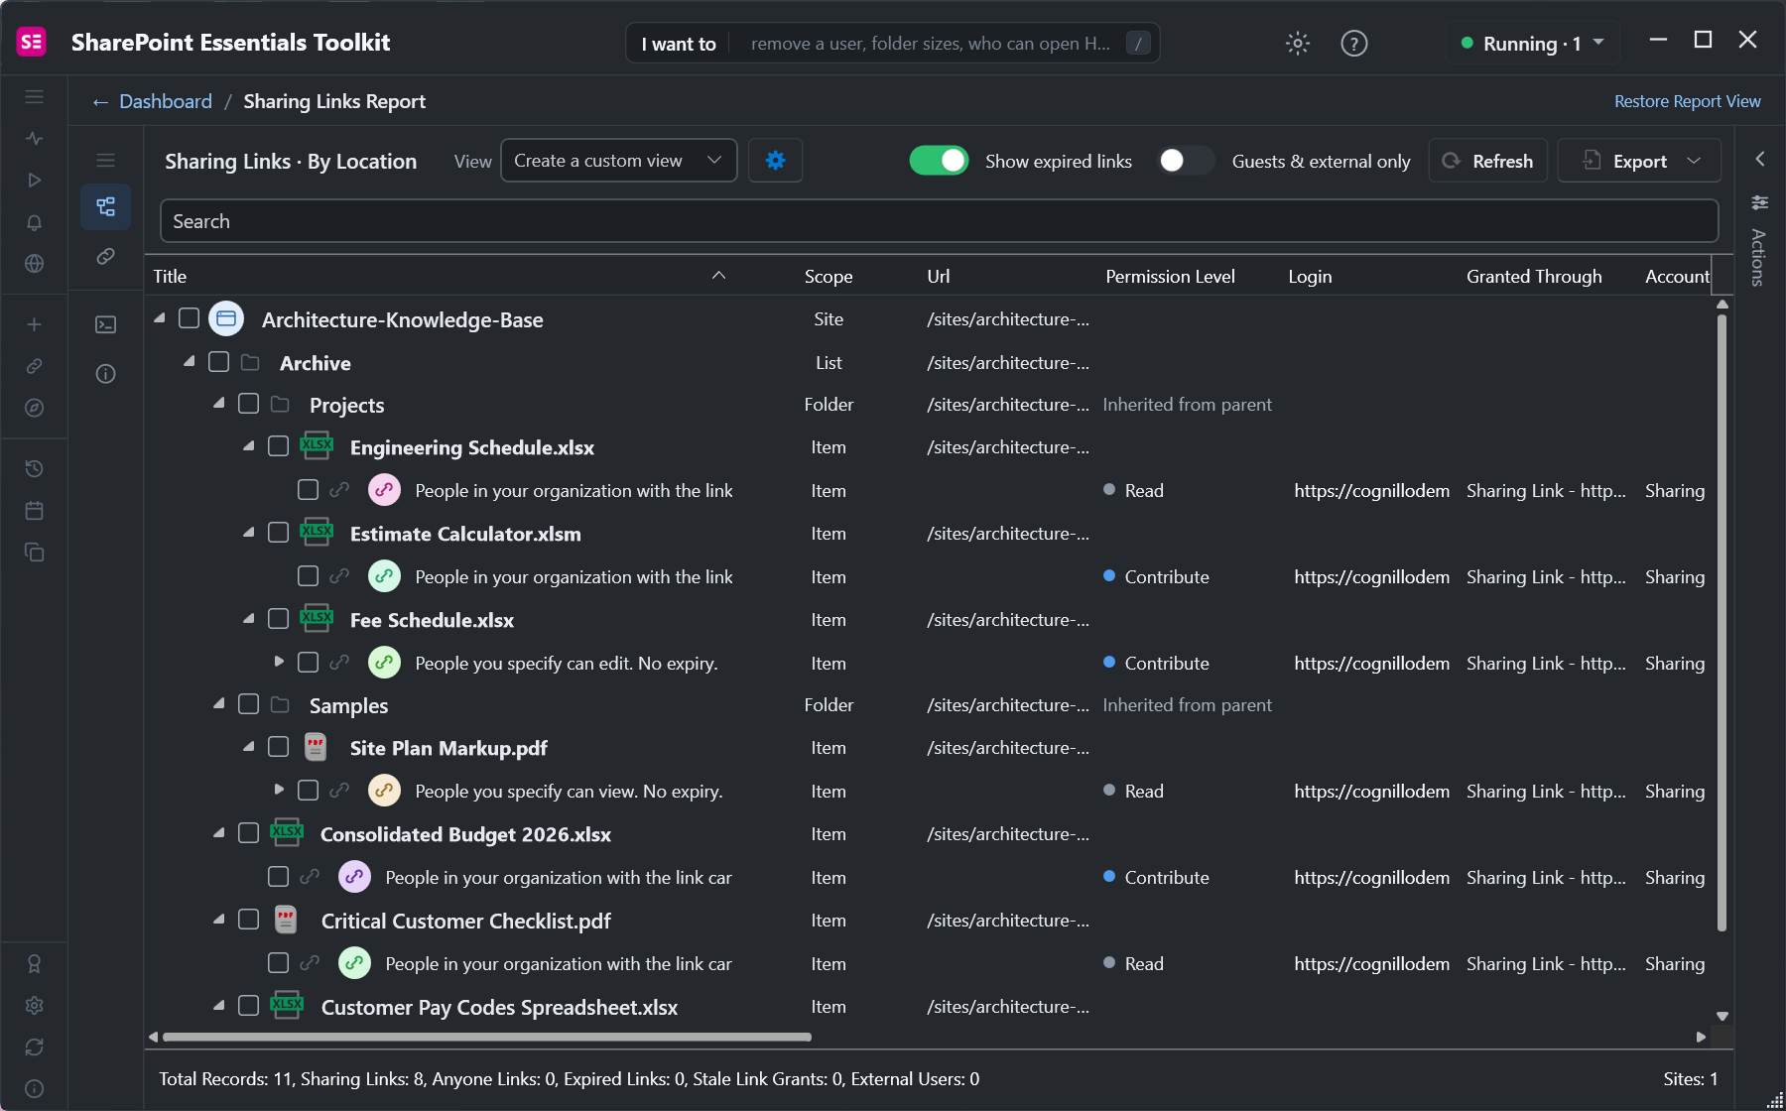Toggle the light/dark theme sun icon
Image resolution: width=1786 pixels, height=1111 pixels.
[x=1297, y=43]
